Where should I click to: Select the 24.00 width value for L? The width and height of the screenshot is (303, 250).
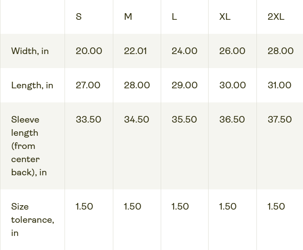point(184,51)
